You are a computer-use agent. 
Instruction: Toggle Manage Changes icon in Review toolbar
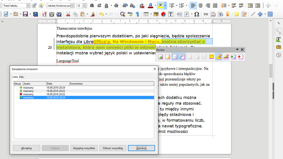coord(182,57)
